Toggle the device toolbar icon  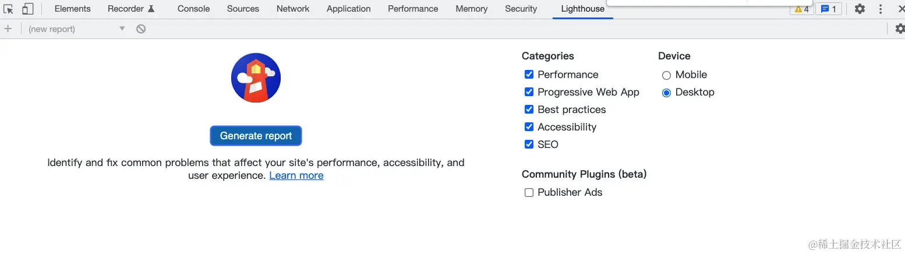27,9
